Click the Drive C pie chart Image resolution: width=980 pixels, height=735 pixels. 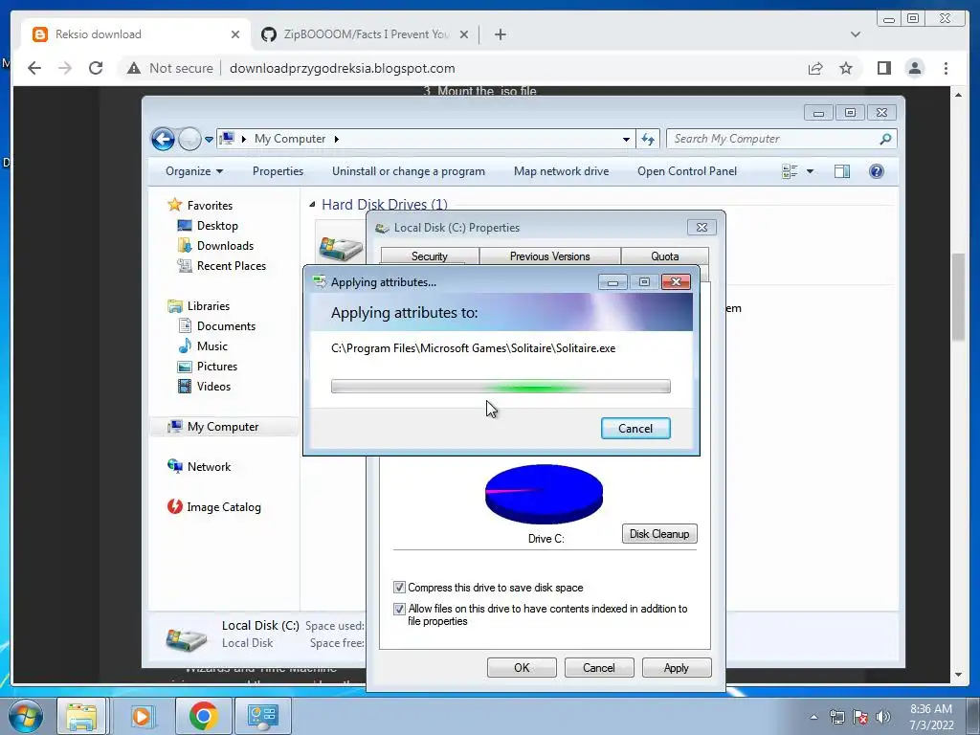pos(544,494)
